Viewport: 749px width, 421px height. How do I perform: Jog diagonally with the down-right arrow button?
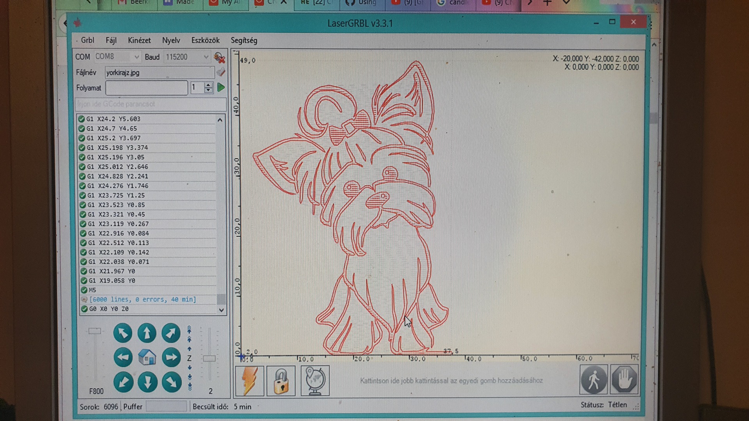pyautogui.click(x=171, y=382)
